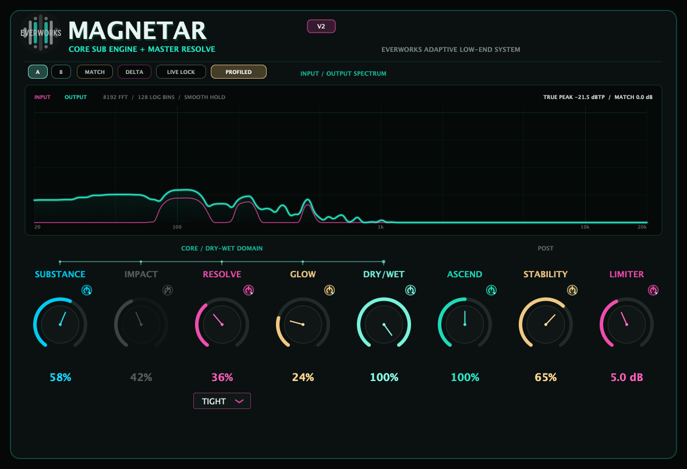This screenshot has width=687, height=469.
Task: Toggle the RESOLVE power icon
Action: coord(249,290)
